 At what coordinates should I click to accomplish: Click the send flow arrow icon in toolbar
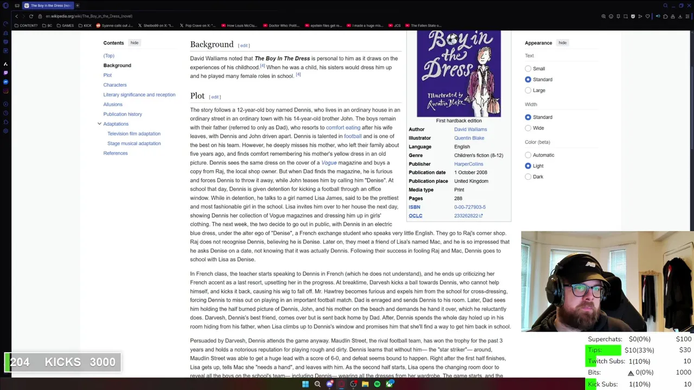[x=640, y=16]
